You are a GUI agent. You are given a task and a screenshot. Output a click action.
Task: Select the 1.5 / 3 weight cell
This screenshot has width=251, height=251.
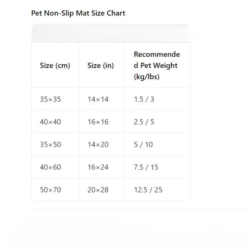click(x=158, y=99)
